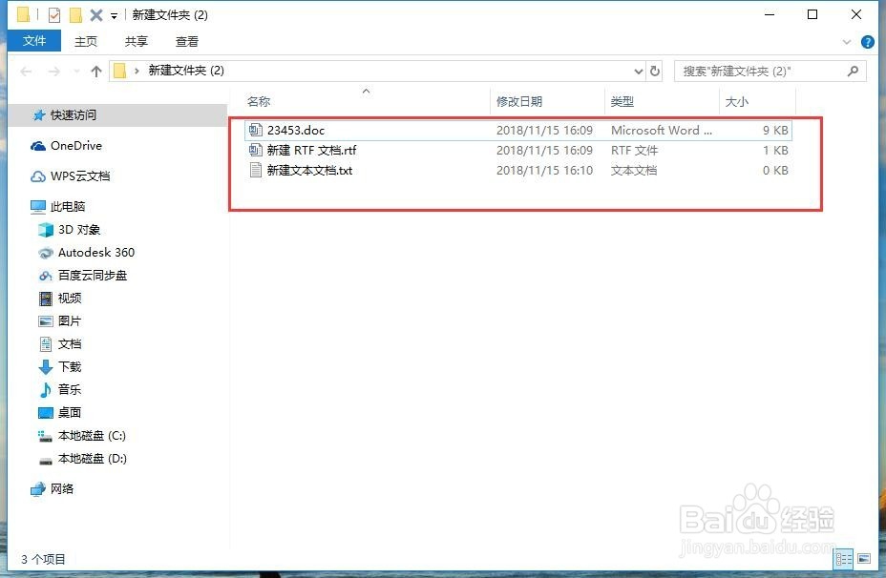
Task: Click the monitor icon beside 此电脑
Action: [x=38, y=207]
